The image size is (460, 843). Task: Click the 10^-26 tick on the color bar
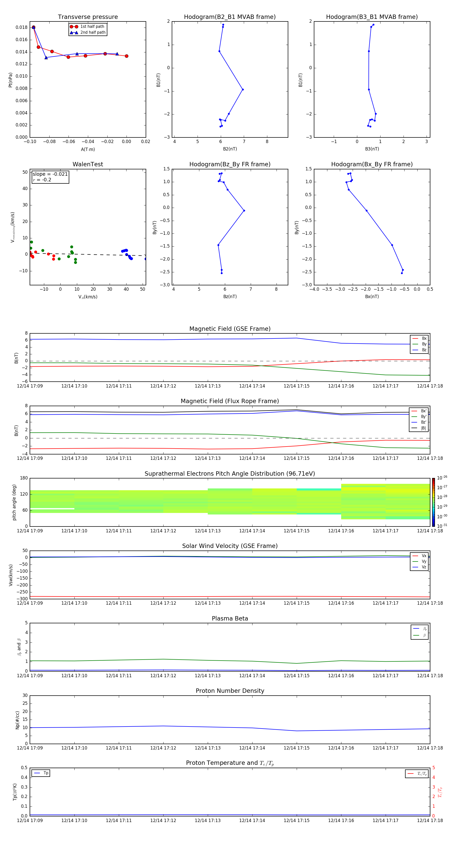(442, 478)
